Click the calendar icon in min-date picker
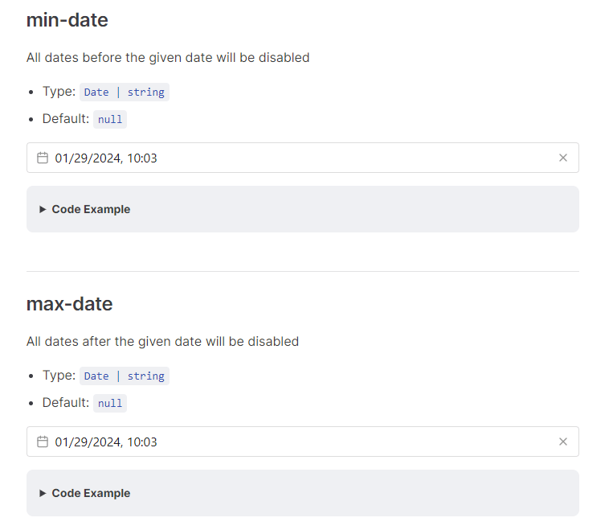The image size is (613, 530). (43, 158)
